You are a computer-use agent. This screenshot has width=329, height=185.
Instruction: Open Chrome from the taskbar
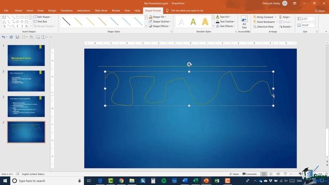pos(121,180)
